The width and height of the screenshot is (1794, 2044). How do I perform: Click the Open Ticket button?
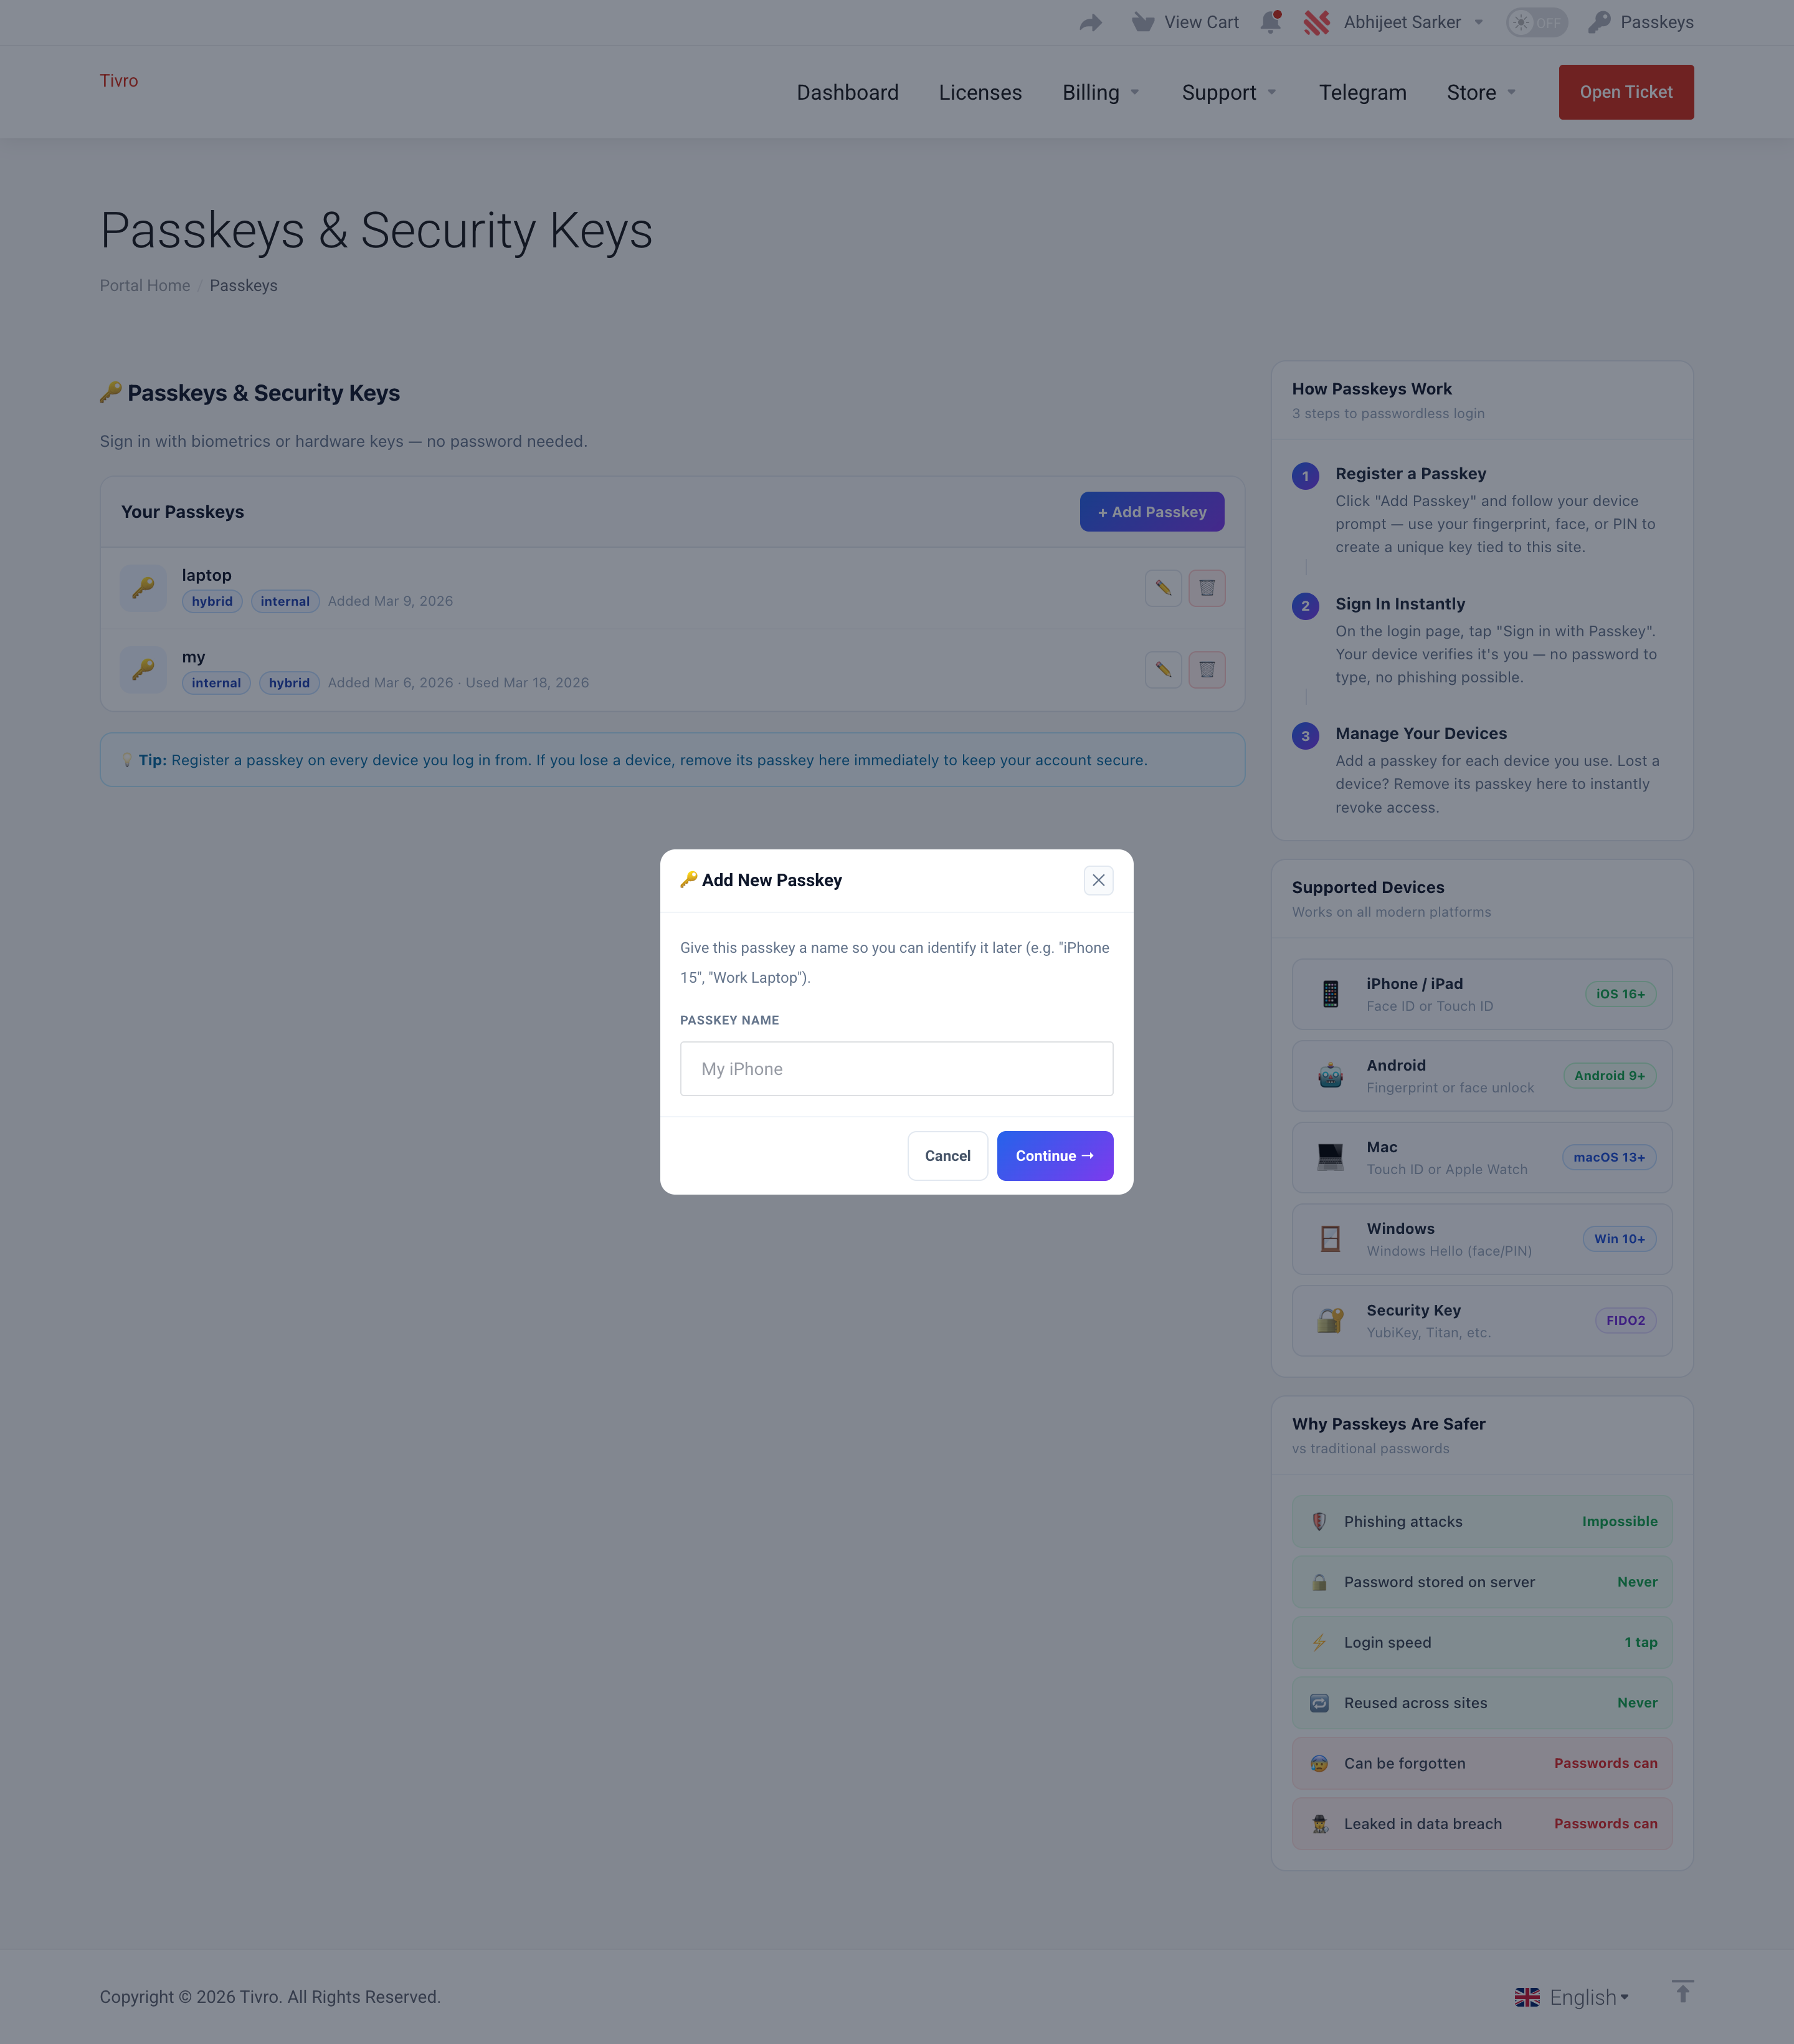click(x=1625, y=92)
